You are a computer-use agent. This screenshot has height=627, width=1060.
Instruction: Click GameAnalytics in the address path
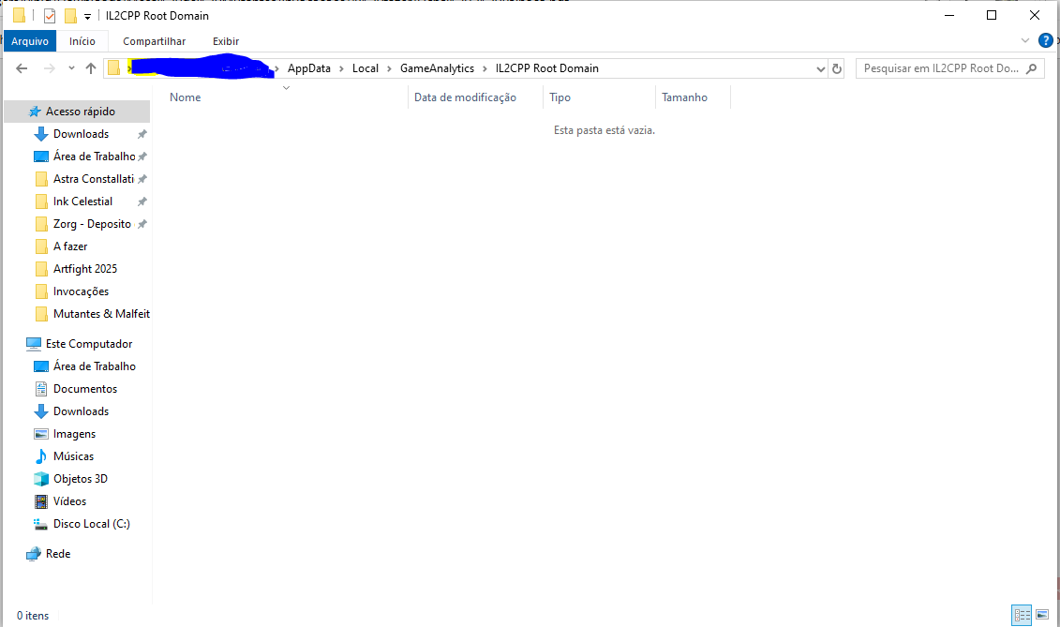[x=438, y=68]
